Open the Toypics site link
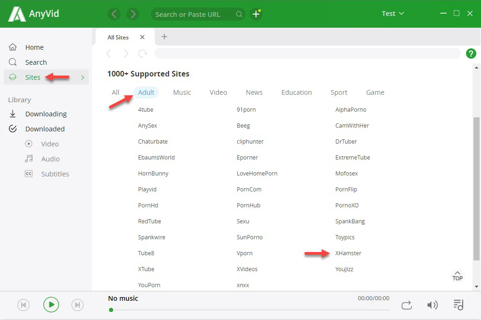481x320 pixels. coord(344,237)
